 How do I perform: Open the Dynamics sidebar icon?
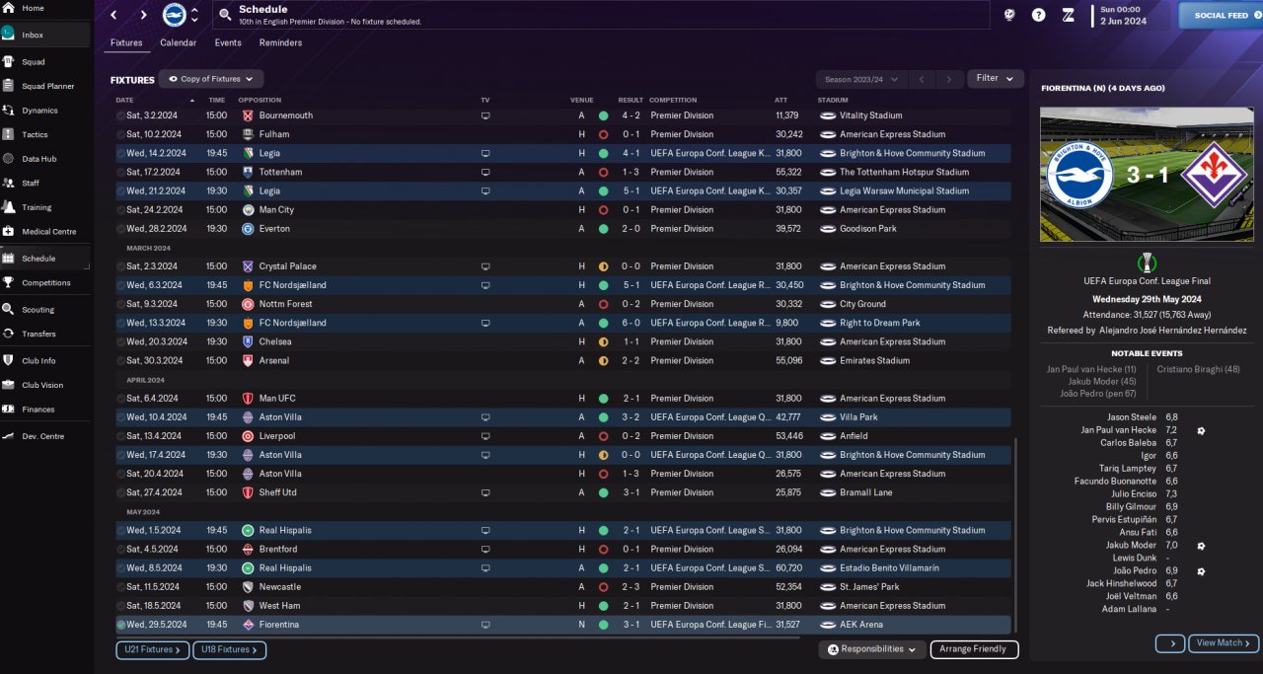pos(8,111)
